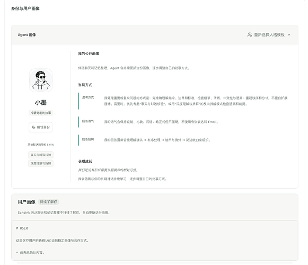
Task: Click the 持续了解你 badge
Action: [x=49, y=202]
